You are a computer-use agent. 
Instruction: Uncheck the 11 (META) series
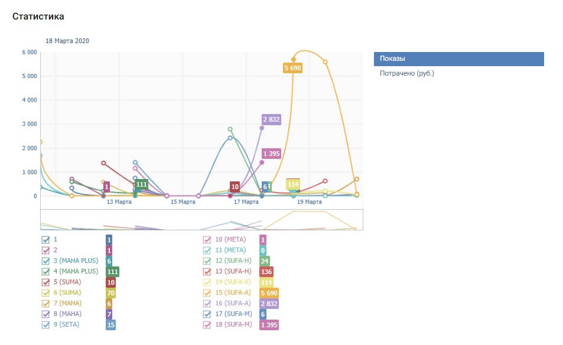[207, 250]
